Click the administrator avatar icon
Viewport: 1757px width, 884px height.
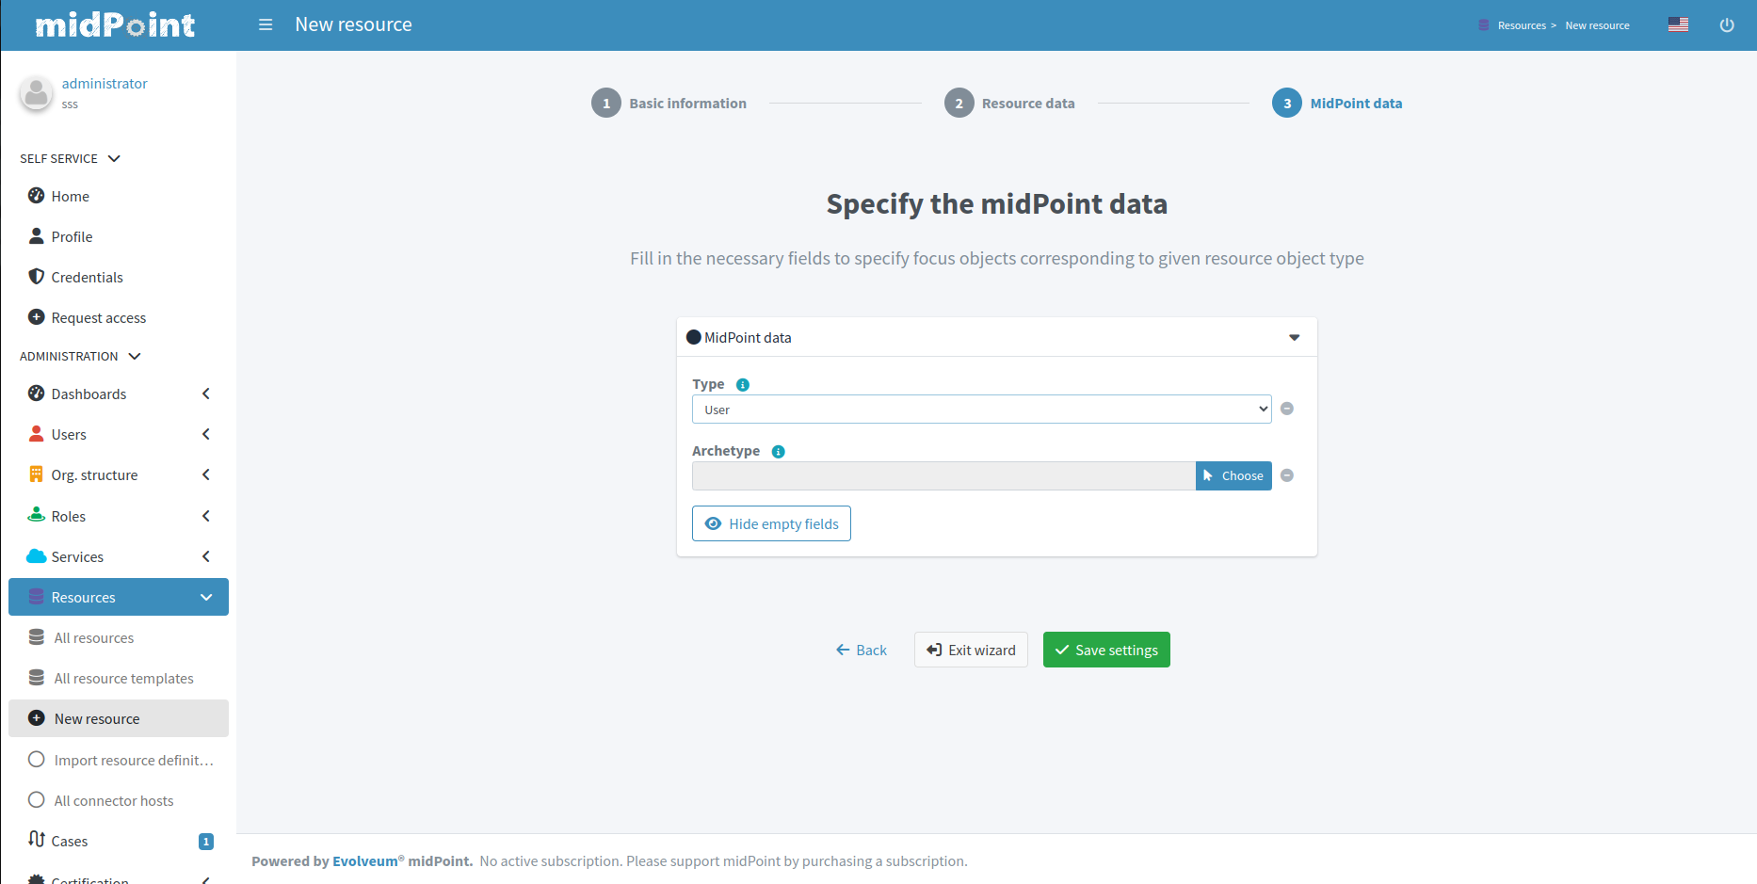37,93
